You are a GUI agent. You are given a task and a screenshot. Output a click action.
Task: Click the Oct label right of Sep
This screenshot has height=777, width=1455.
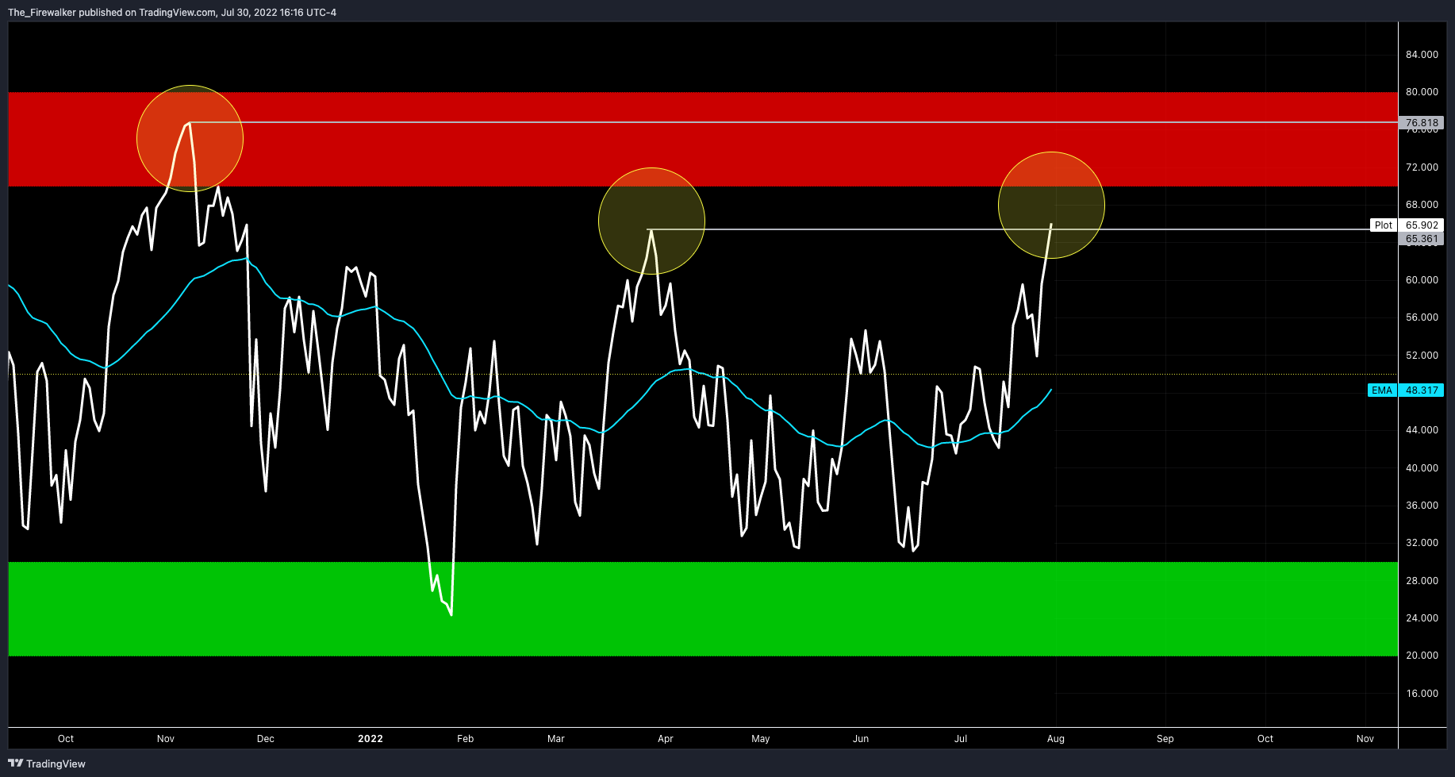(x=1265, y=739)
